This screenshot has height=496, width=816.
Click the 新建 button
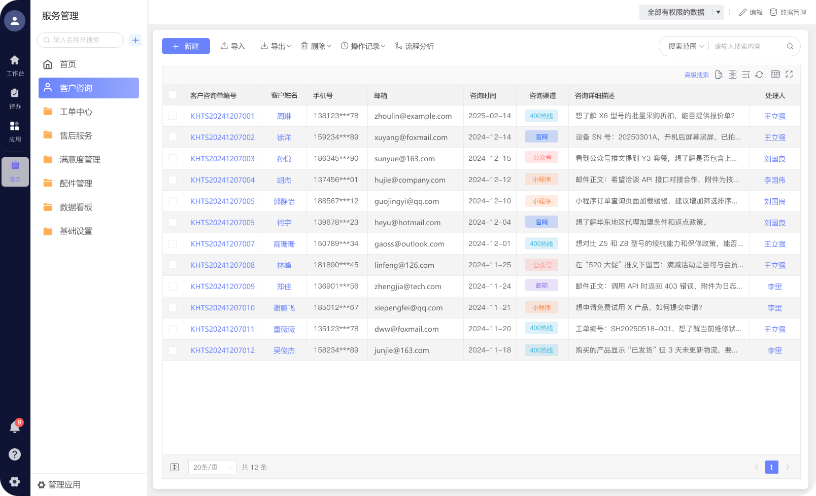[x=186, y=46]
